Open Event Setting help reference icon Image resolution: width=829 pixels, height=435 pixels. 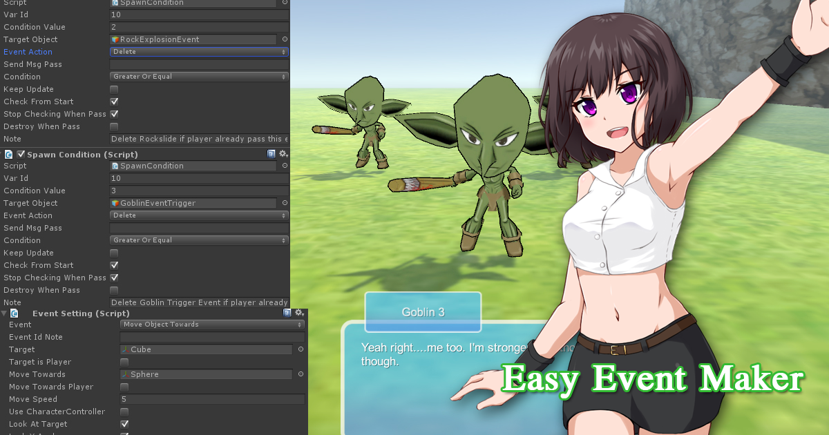(287, 313)
